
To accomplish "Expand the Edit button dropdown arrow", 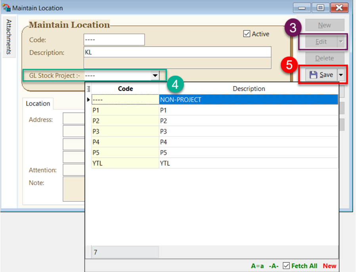I will point(341,42).
